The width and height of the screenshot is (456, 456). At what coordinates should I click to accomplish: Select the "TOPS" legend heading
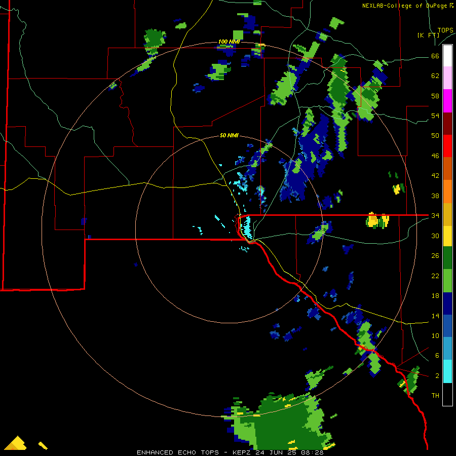click(x=445, y=30)
